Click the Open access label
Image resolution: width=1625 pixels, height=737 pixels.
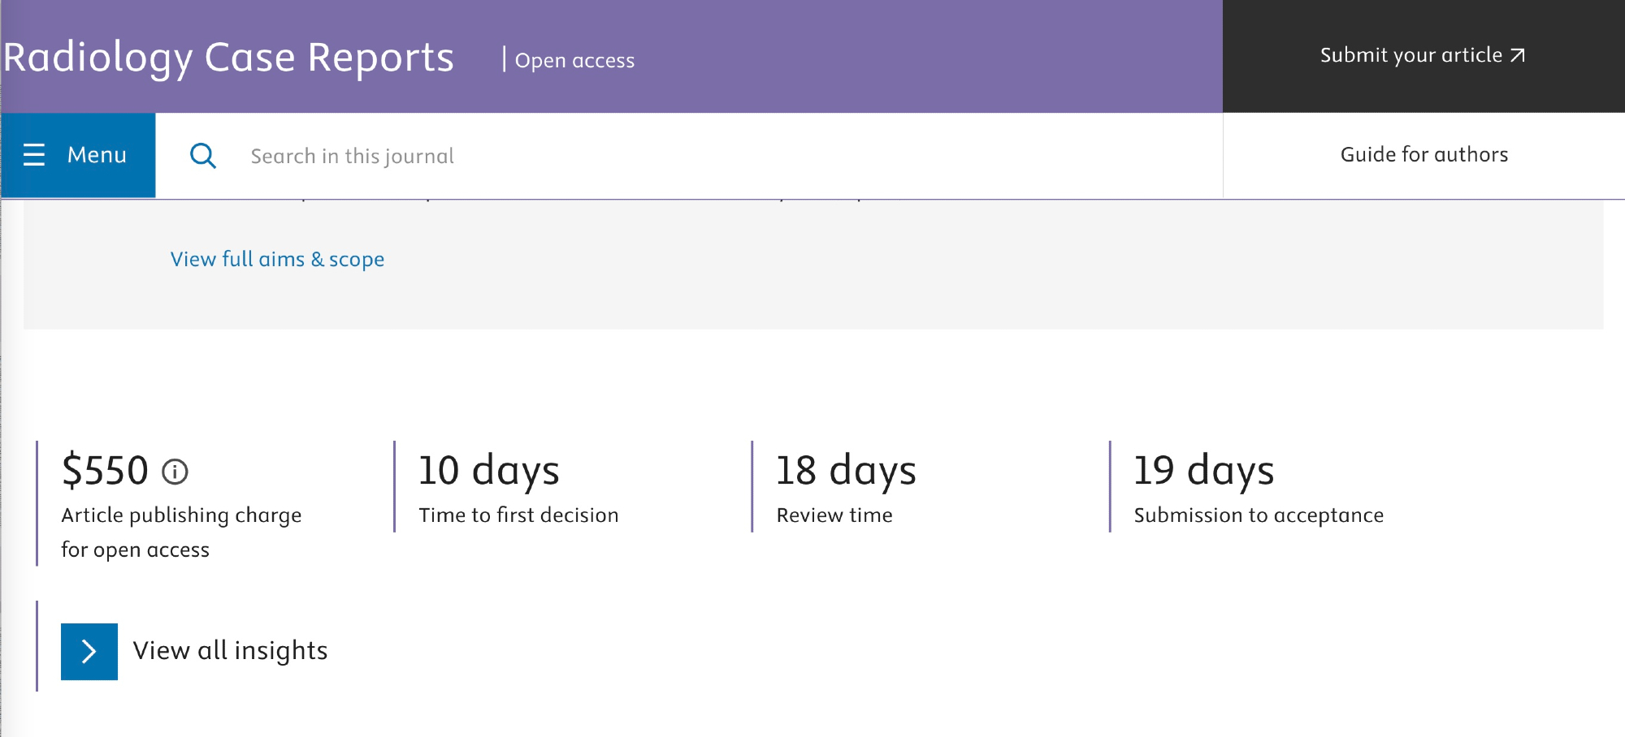click(x=574, y=61)
